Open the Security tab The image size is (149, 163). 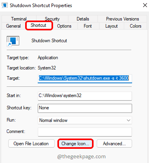pyautogui.click(x=52, y=19)
